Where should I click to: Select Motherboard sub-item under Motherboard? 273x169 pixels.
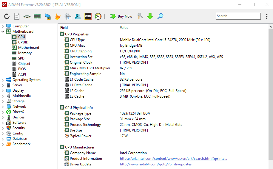pyautogui.click(x=29, y=48)
